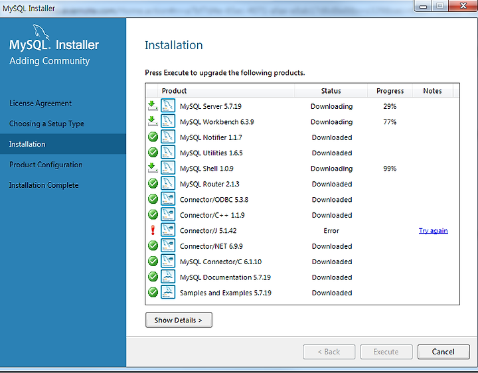
Task: Select the Connector/J 5.1.42 product name
Action: (x=208, y=231)
